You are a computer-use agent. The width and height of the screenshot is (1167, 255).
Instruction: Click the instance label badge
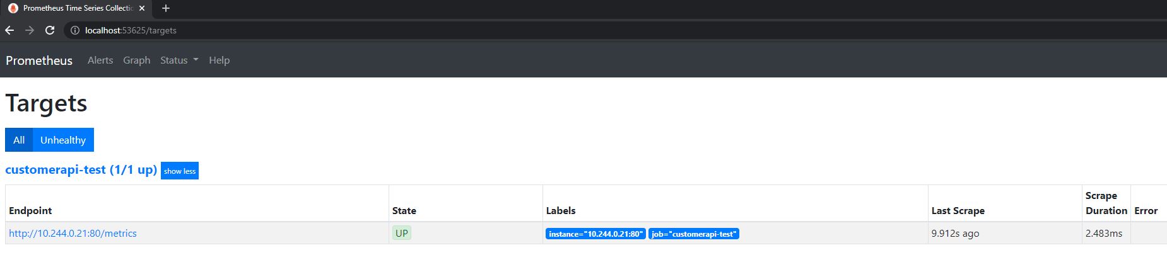[x=595, y=234]
